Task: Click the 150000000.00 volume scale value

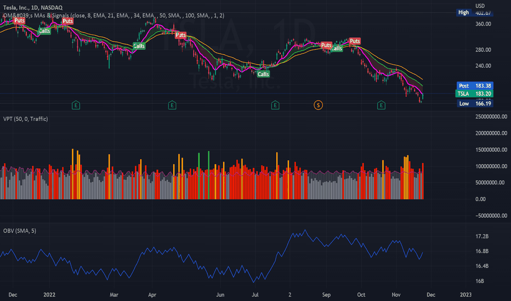Action: (x=491, y=150)
